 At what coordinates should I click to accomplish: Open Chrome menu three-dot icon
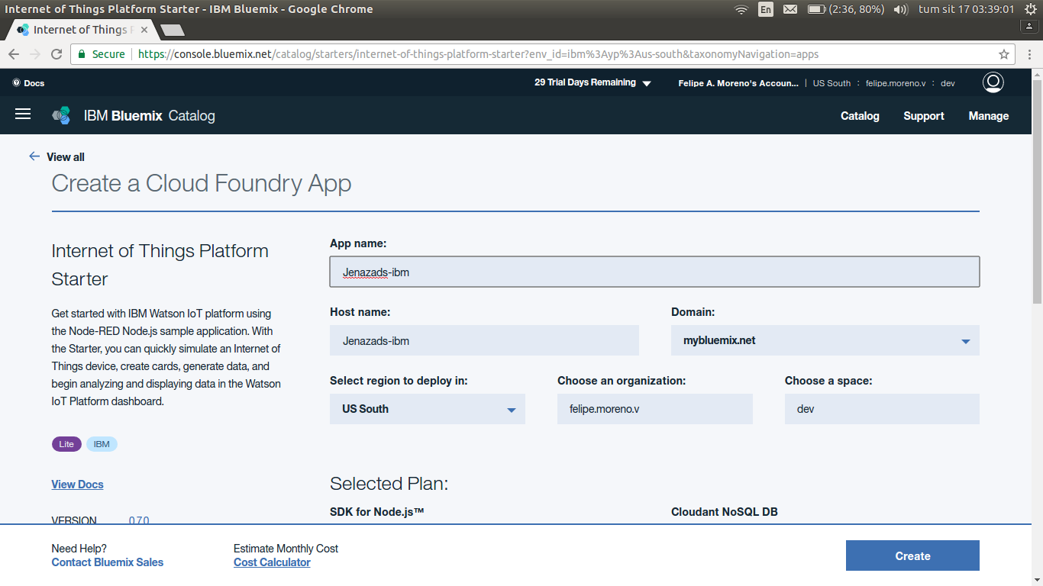(x=1030, y=54)
